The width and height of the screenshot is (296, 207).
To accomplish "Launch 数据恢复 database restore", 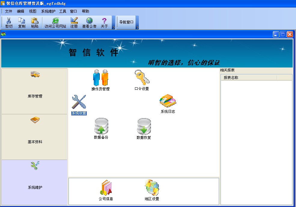I will tap(144, 129).
